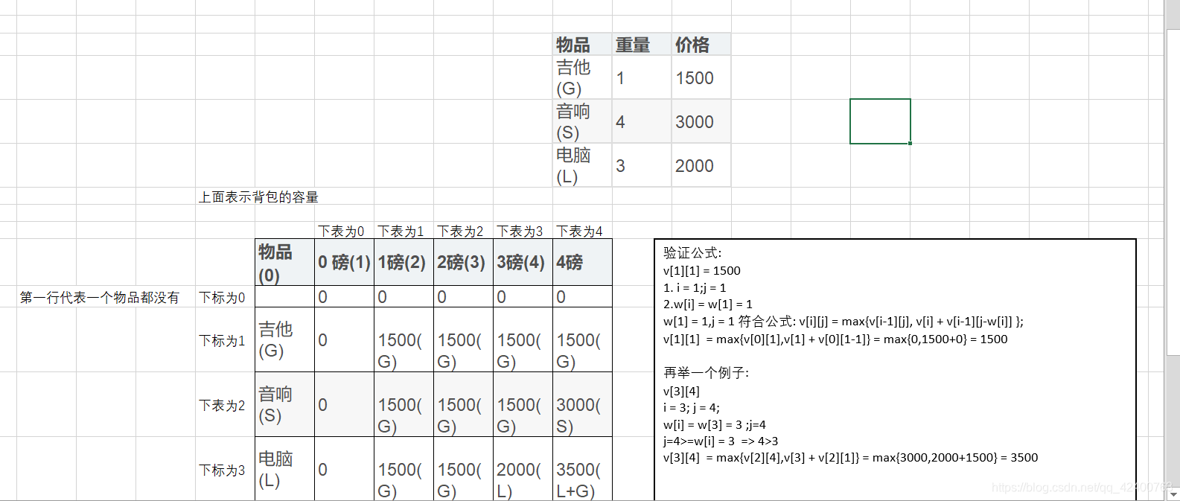Select the 下标为3 row label
The image size is (1180, 501).
pyautogui.click(x=222, y=470)
